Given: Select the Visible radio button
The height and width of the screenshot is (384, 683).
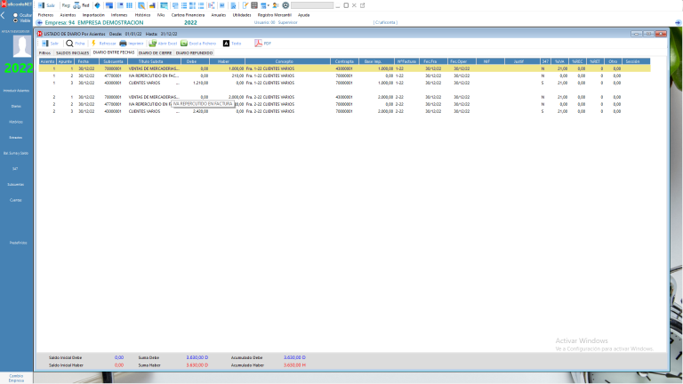Looking at the screenshot, I should point(16,20).
